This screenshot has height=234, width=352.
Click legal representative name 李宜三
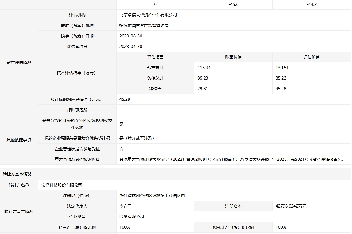[x=126, y=206]
